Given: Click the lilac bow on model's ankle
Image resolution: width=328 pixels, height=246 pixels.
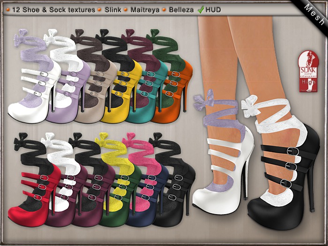Looking at the screenshot, I should 203,99.
